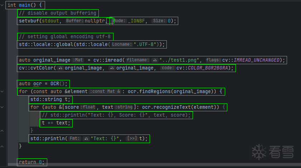Viewport: 301px width, 168px height.
Task: Click the '".UTF-8"' string literal
Action: point(145,44)
